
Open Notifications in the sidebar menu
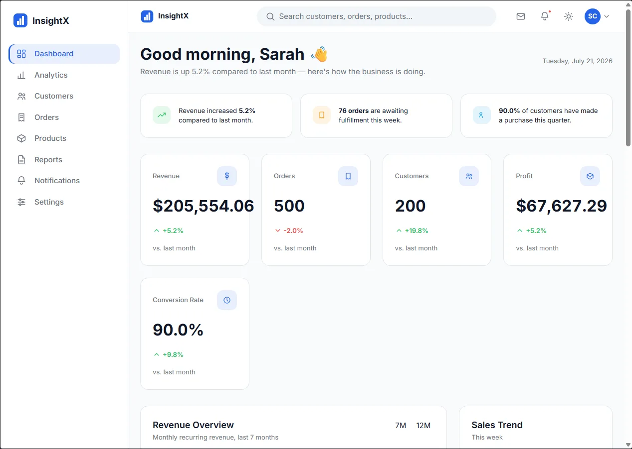coord(64,181)
